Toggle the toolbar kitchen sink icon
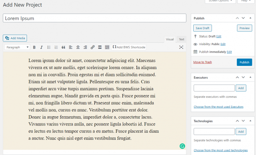The height and width of the screenshot is (155, 256). 107,47
